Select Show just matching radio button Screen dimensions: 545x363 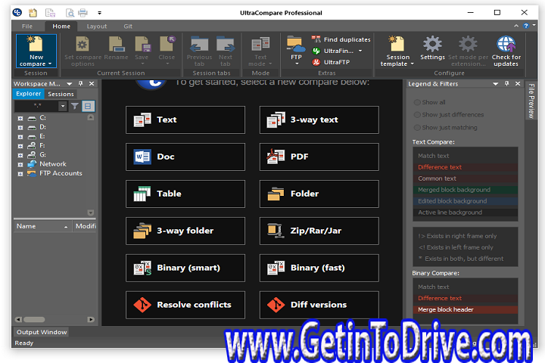(417, 128)
